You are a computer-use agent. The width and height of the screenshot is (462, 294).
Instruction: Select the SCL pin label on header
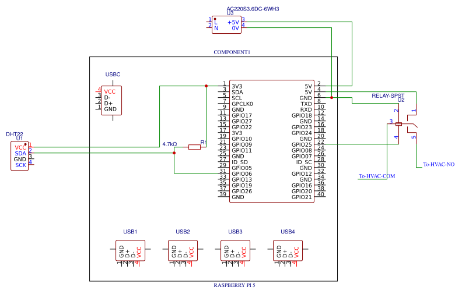click(x=237, y=98)
